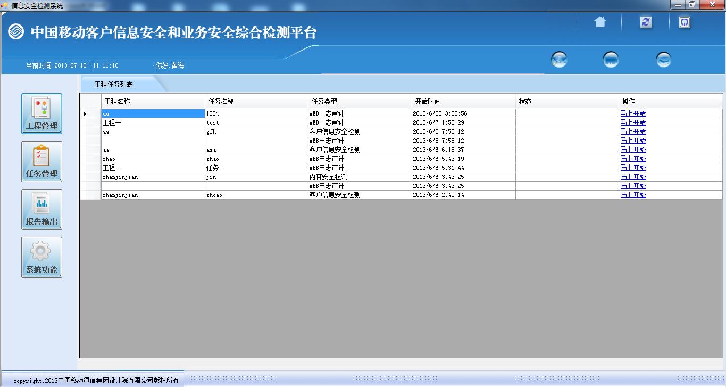The image size is (726, 387).
Task: Click the power/logout icon in the header
Action: [685, 22]
